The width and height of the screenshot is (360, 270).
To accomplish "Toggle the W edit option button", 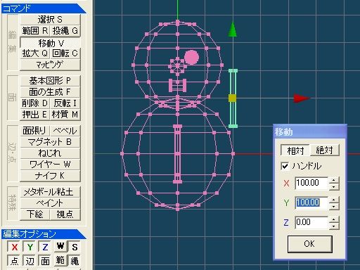I will coord(60,246).
